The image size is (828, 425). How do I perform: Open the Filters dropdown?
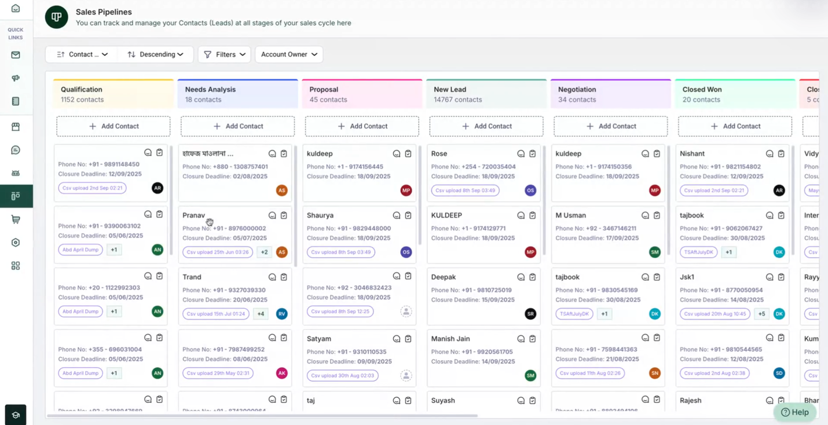pos(224,54)
